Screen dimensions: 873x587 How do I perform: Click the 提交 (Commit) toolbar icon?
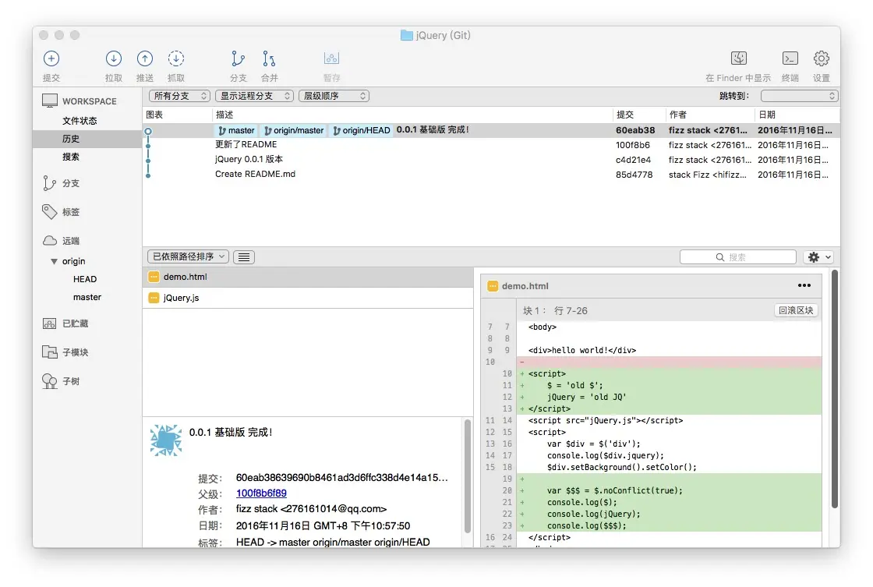tap(51, 58)
